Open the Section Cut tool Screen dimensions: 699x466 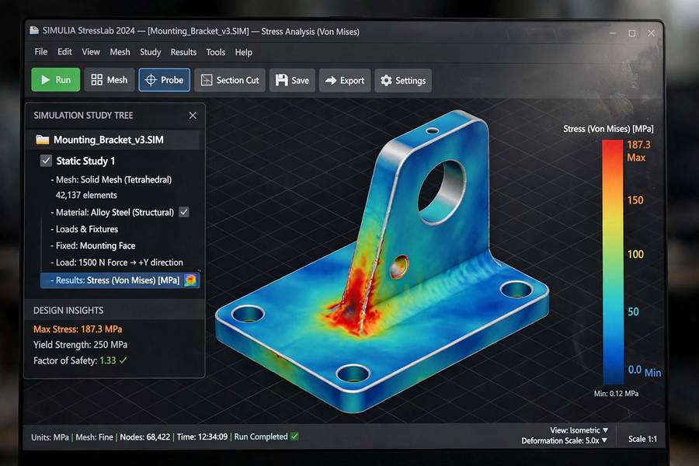pyautogui.click(x=230, y=80)
